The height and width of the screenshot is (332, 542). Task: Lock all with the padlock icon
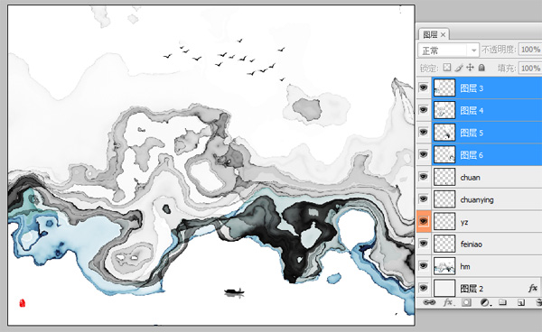(481, 68)
